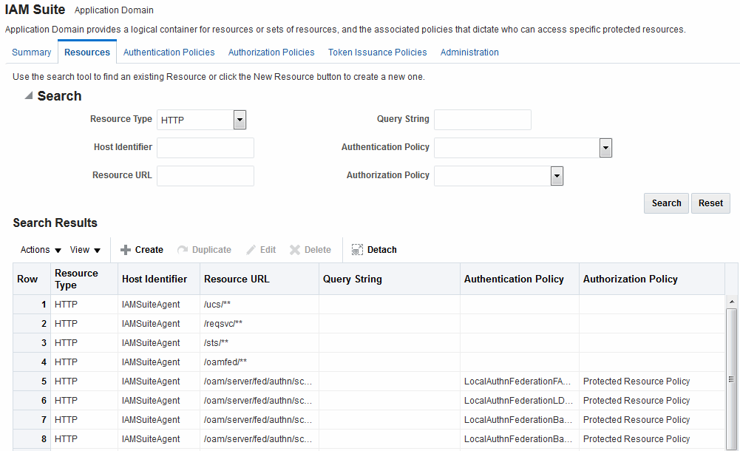Click the Search button
The image size is (740, 451).
[666, 203]
